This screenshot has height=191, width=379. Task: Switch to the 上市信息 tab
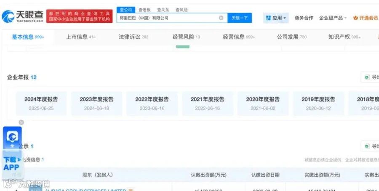pyautogui.click(x=81, y=37)
